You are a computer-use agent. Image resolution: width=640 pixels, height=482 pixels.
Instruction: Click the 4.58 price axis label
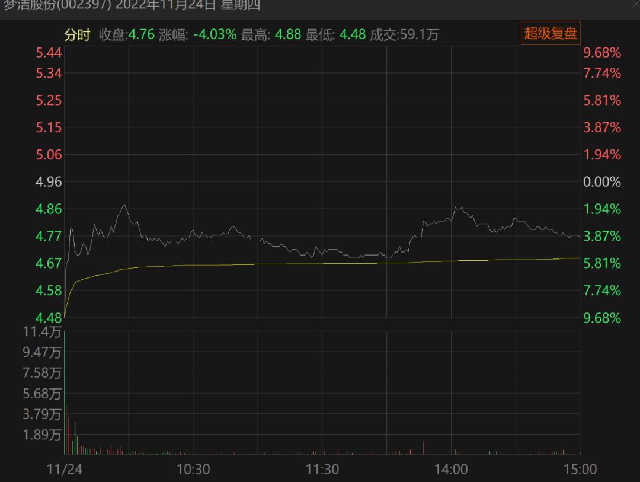[49, 291]
